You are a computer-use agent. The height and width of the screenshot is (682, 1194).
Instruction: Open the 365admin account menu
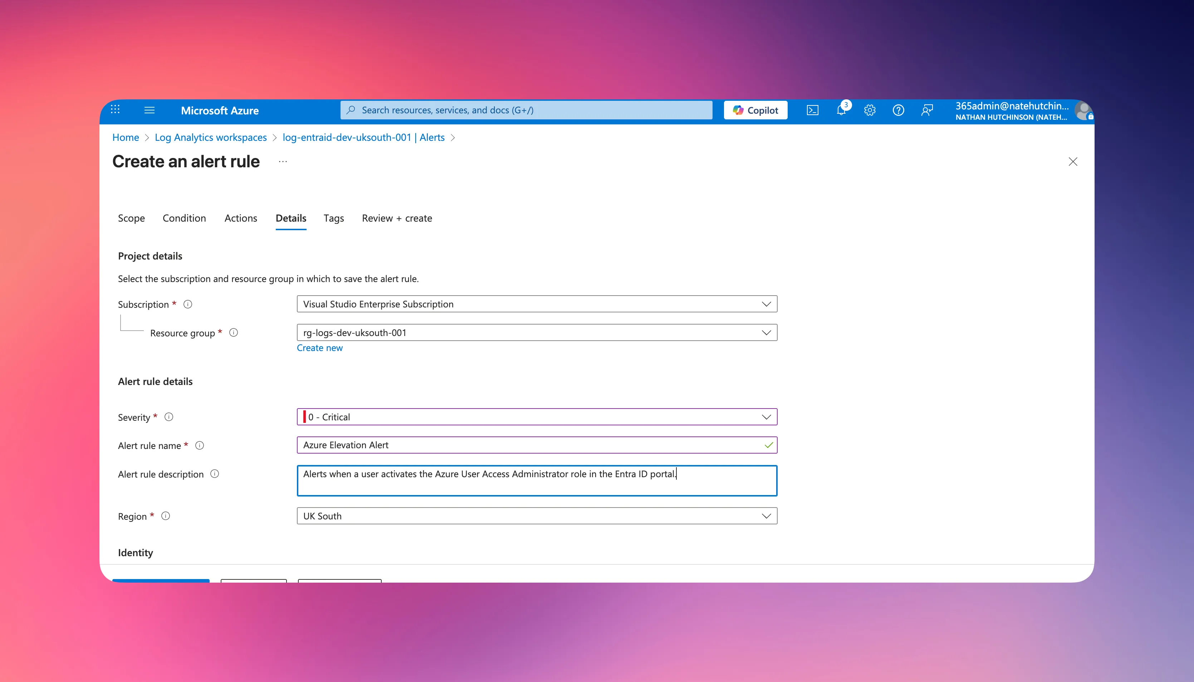(x=1012, y=111)
